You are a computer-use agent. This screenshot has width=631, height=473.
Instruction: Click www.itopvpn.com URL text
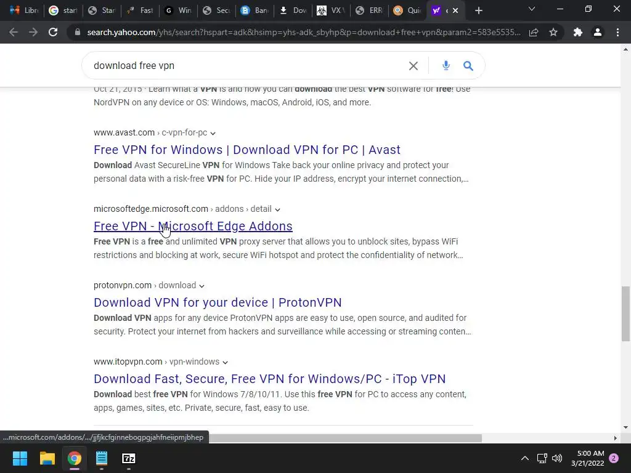(x=128, y=362)
